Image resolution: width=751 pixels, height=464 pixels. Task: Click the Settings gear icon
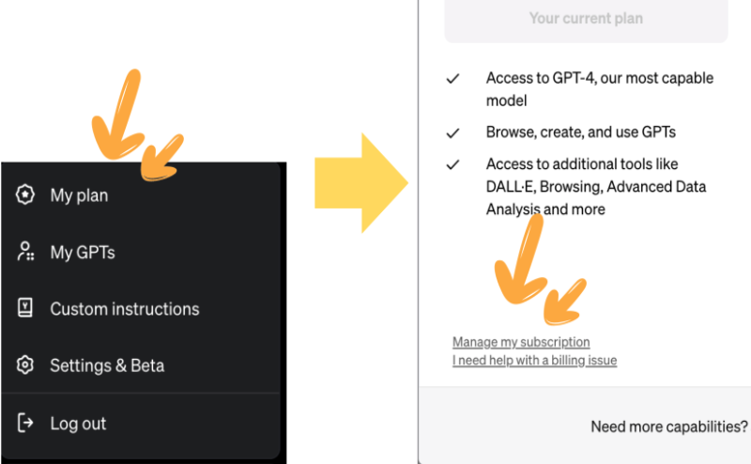(25, 365)
